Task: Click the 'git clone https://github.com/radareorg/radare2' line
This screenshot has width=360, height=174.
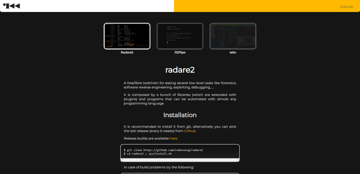Action: coord(163,150)
